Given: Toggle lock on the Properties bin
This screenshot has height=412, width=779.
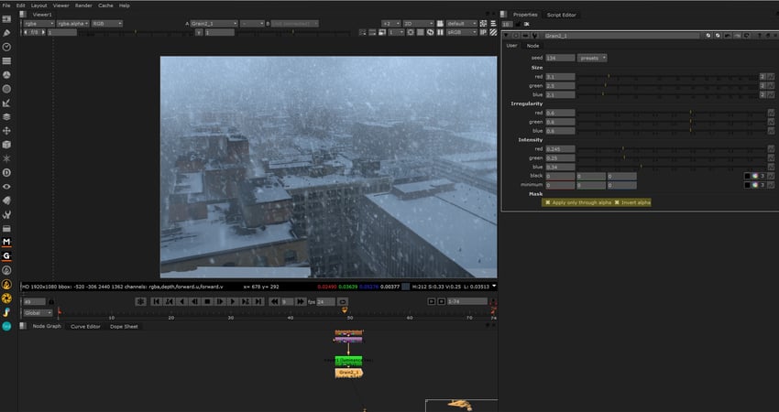Looking at the screenshot, I should coord(518,24).
